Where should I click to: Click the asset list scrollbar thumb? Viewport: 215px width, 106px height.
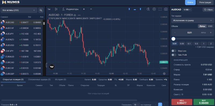point(44,23)
